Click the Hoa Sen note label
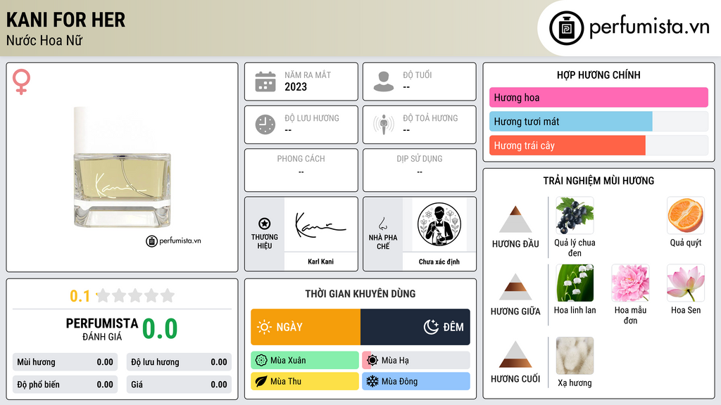The image size is (721, 405). click(686, 310)
